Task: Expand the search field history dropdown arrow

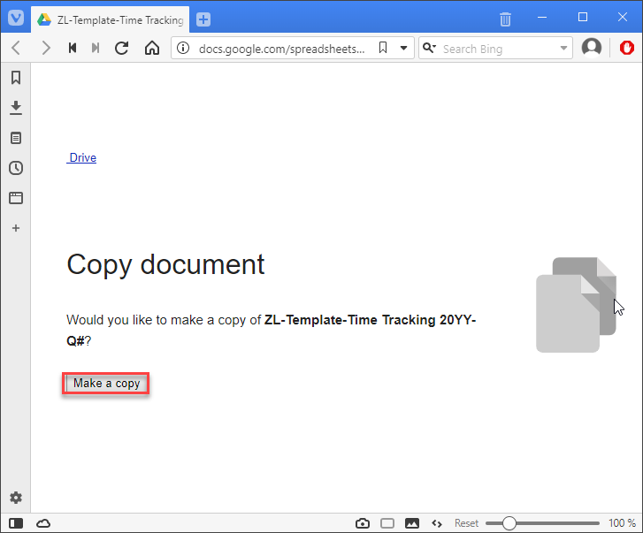Action: (x=564, y=48)
